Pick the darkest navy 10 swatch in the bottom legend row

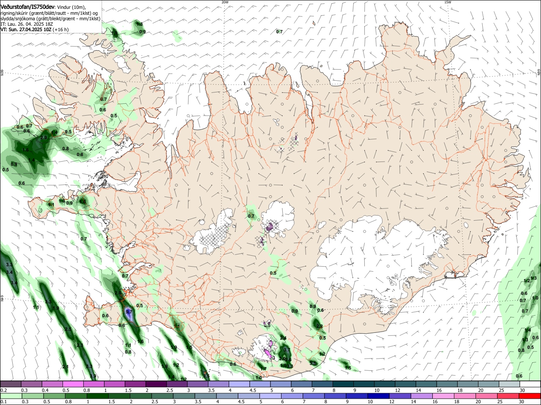pyautogui.click(x=377, y=396)
